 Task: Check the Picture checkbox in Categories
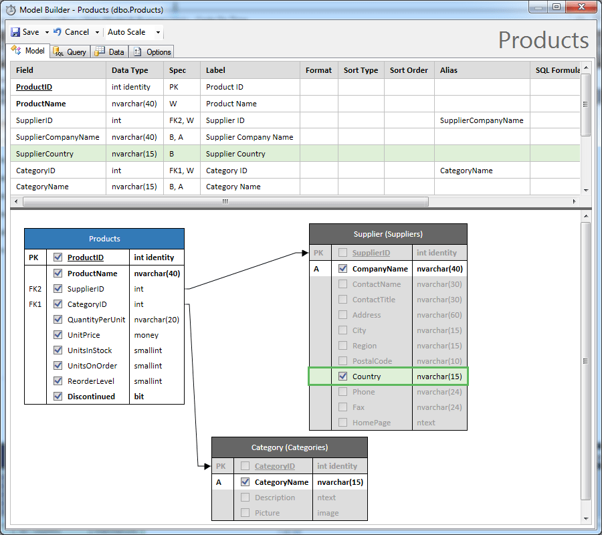click(245, 512)
